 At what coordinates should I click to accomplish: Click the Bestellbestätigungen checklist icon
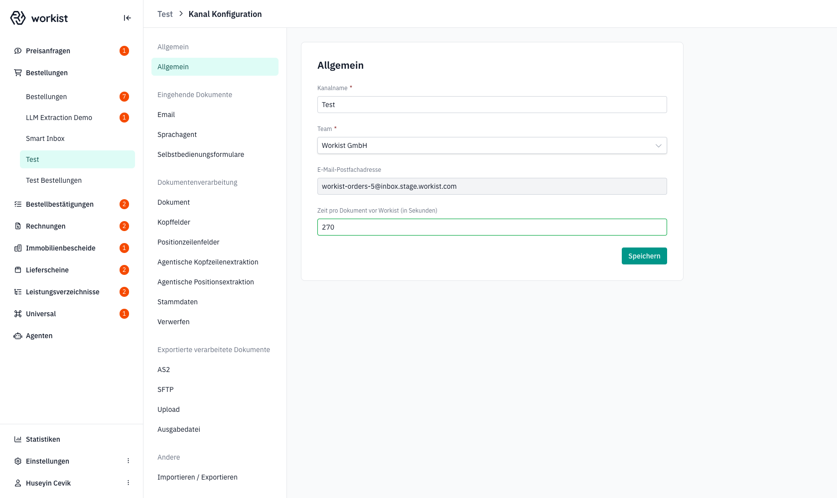click(x=18, y=204)
